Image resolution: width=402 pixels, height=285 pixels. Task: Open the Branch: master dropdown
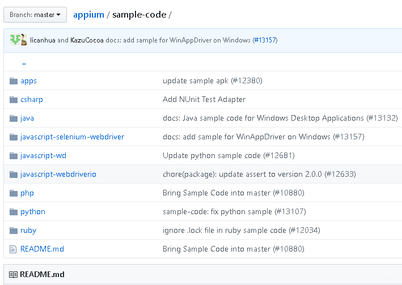click(35, 15)
